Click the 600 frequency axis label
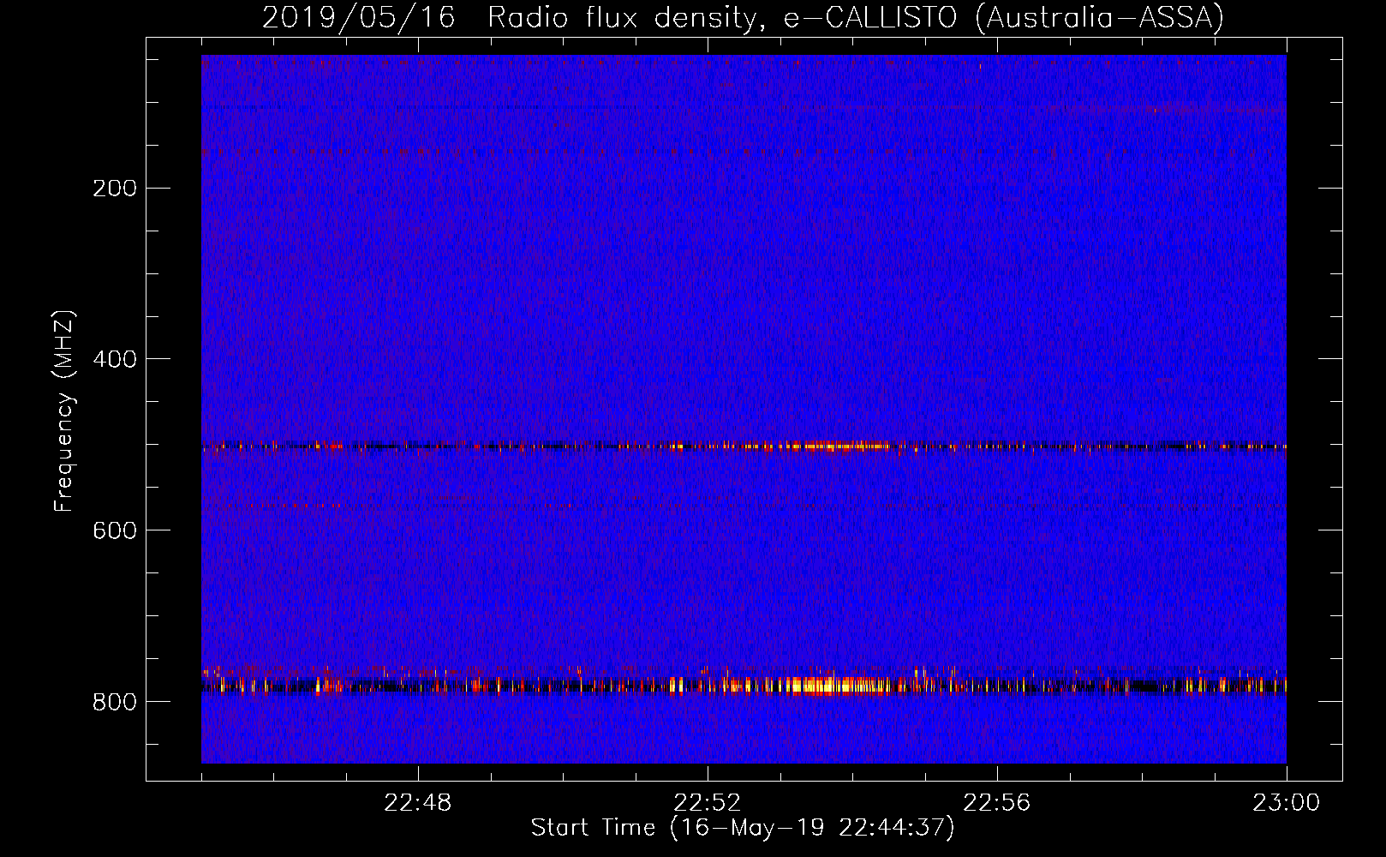 [115, 531]
